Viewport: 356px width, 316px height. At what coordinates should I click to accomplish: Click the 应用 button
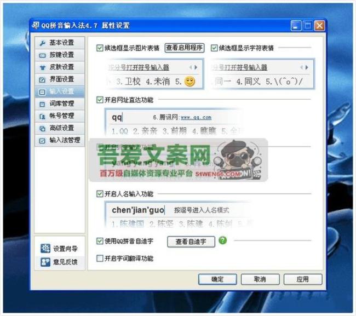pos(303,279)
